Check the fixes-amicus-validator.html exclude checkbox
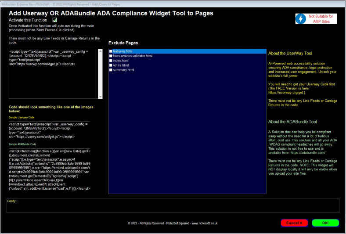 111,56
